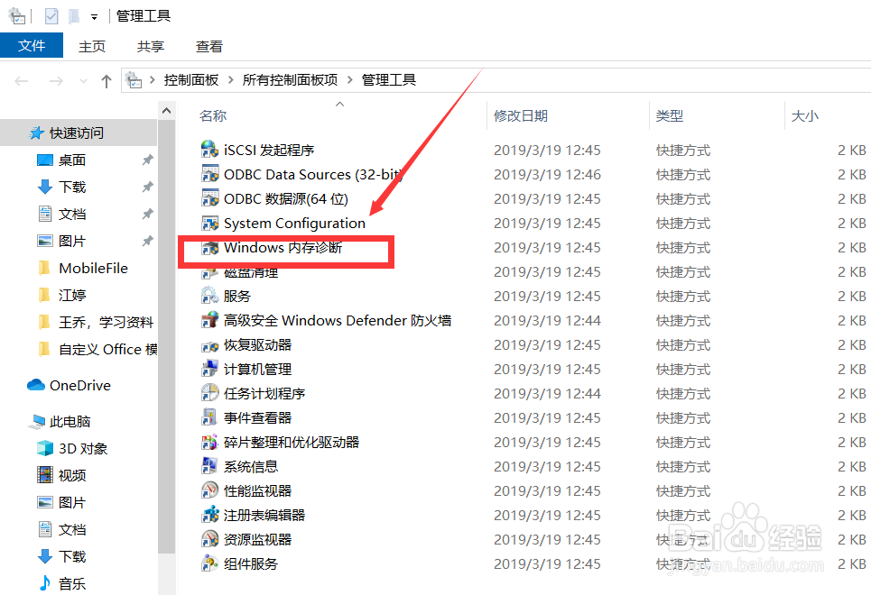Go up one level with up arrow
The image size is (871, 595).
click(107, 81)
